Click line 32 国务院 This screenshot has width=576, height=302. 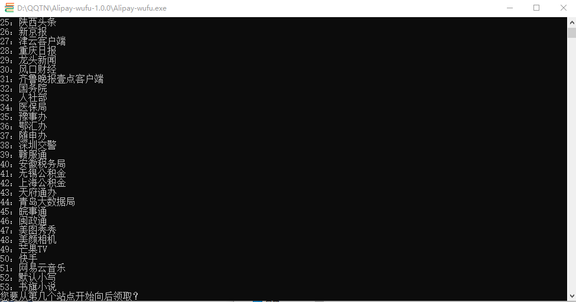point(32,89)
